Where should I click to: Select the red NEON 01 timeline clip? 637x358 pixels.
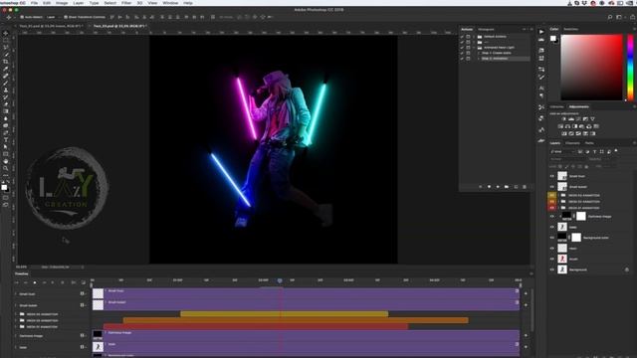pos(256,326)
